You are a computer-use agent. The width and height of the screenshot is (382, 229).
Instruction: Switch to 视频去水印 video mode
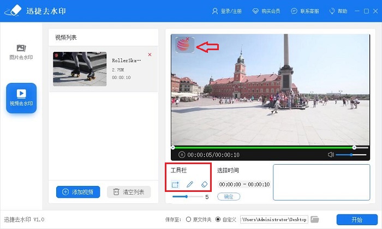click(x=21, y=98)
